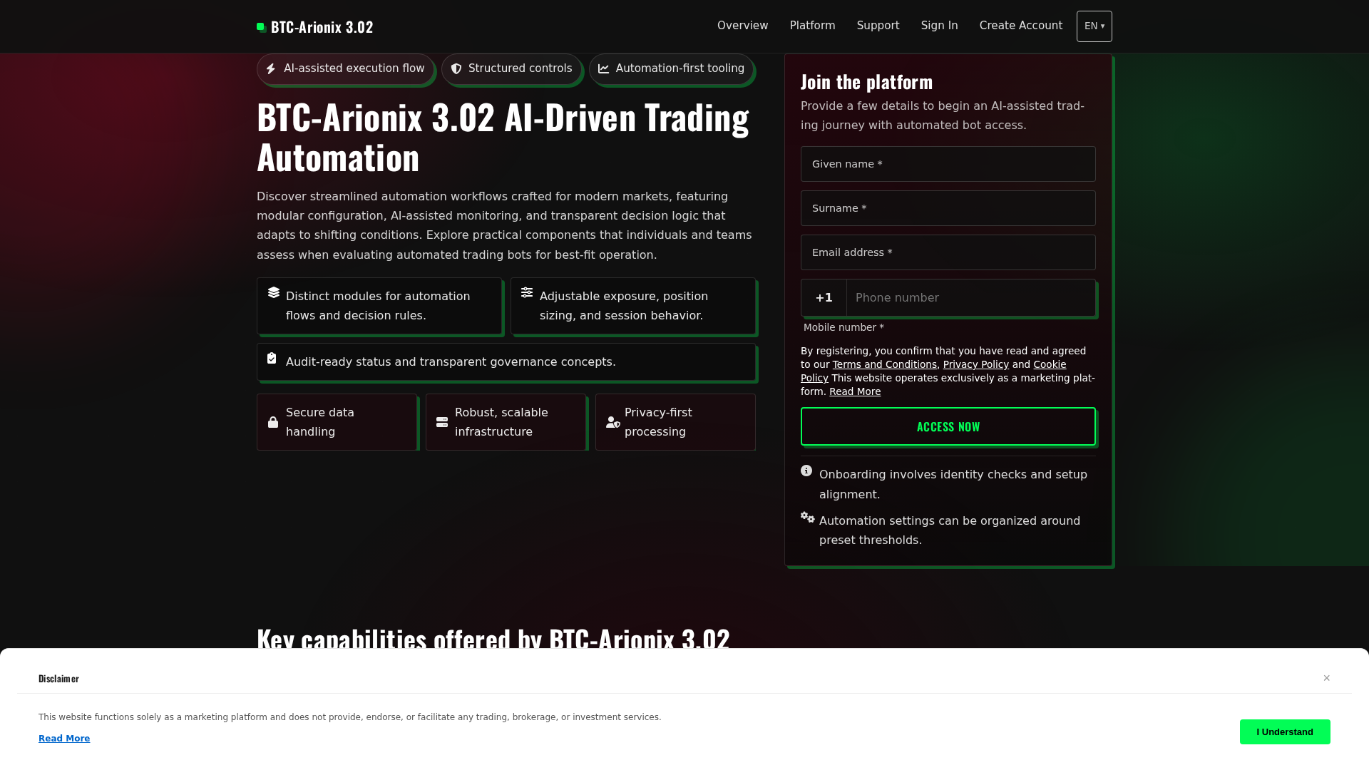Focus the Email address field

948,252
